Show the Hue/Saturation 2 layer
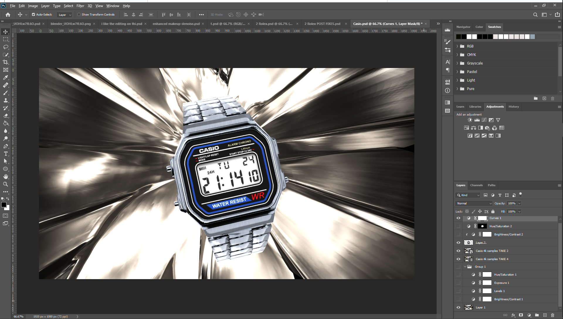Screen dimensions: 563x319 click(458, 226)
